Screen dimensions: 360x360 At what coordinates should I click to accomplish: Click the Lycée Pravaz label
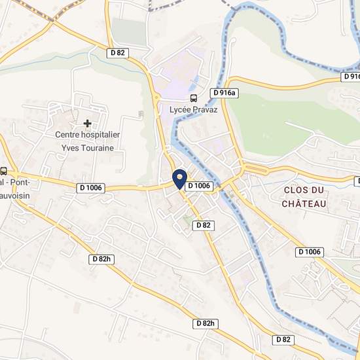click(x=193, y=110)
